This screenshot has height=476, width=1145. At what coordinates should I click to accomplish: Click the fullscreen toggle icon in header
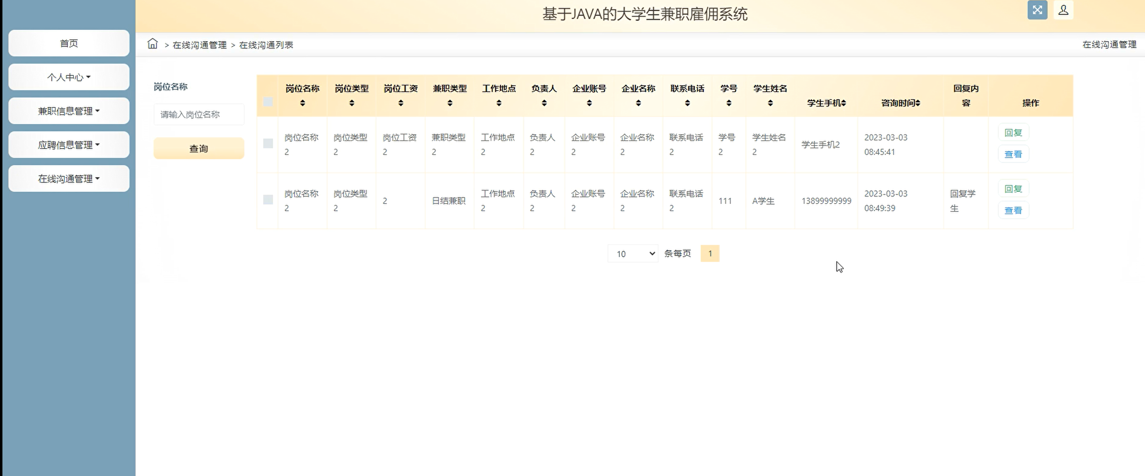pos(1037,10)
